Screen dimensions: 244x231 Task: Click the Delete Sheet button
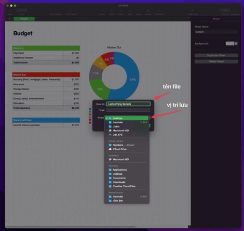[216, 62]
